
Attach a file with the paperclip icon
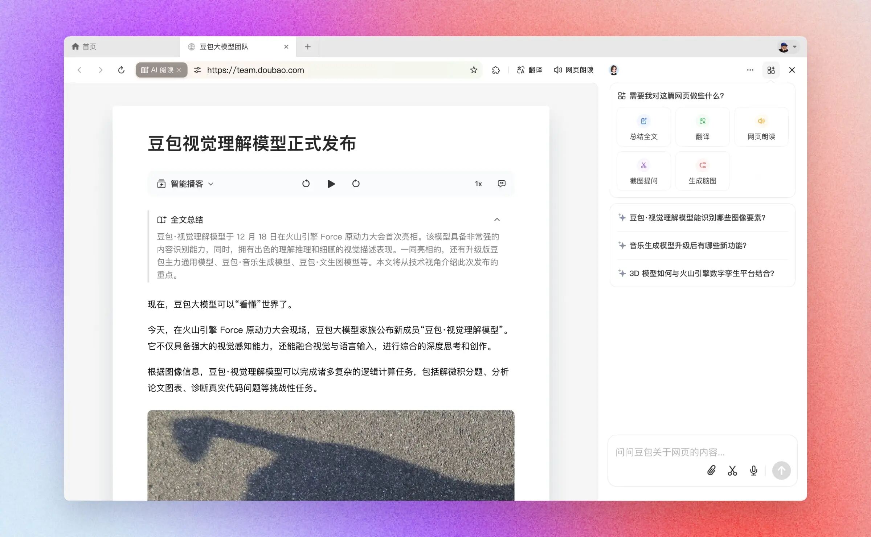click(x=711, y=471)
